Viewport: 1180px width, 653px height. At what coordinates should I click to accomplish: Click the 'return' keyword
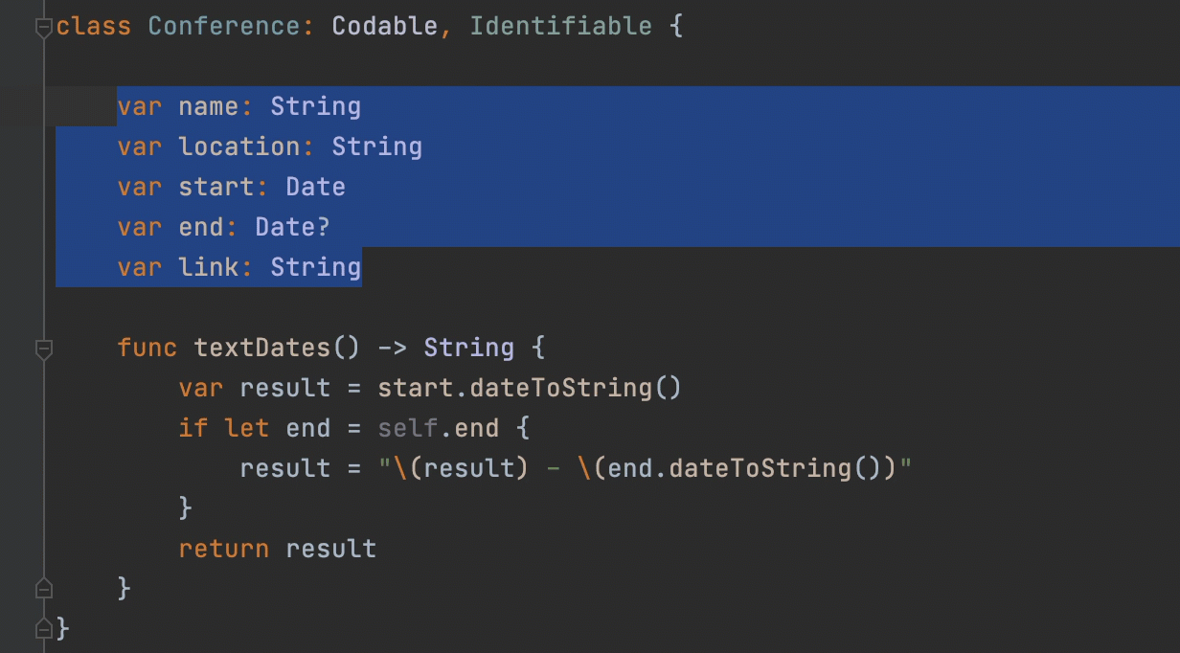[x=223, y=549]
